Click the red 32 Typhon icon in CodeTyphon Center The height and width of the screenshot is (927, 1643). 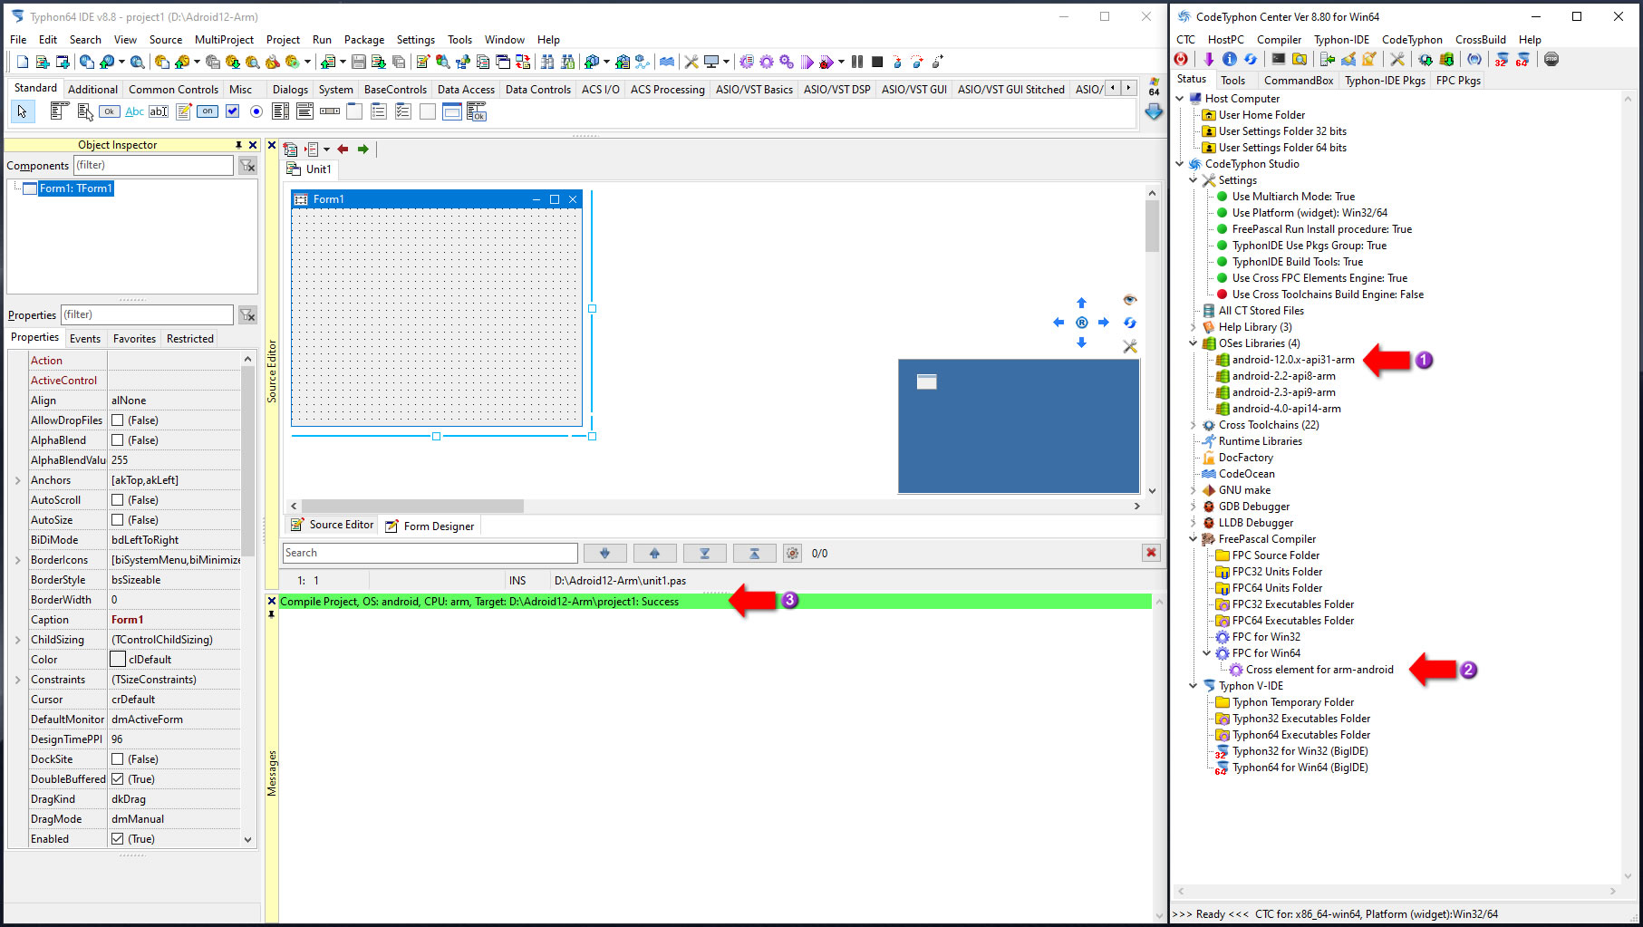click(1502, 59)
